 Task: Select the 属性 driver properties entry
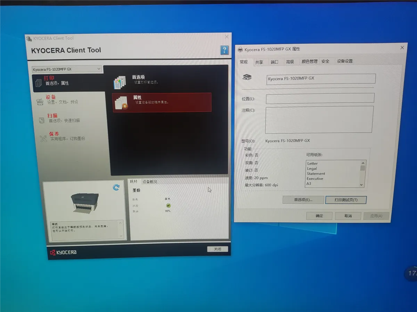(162, 102)
